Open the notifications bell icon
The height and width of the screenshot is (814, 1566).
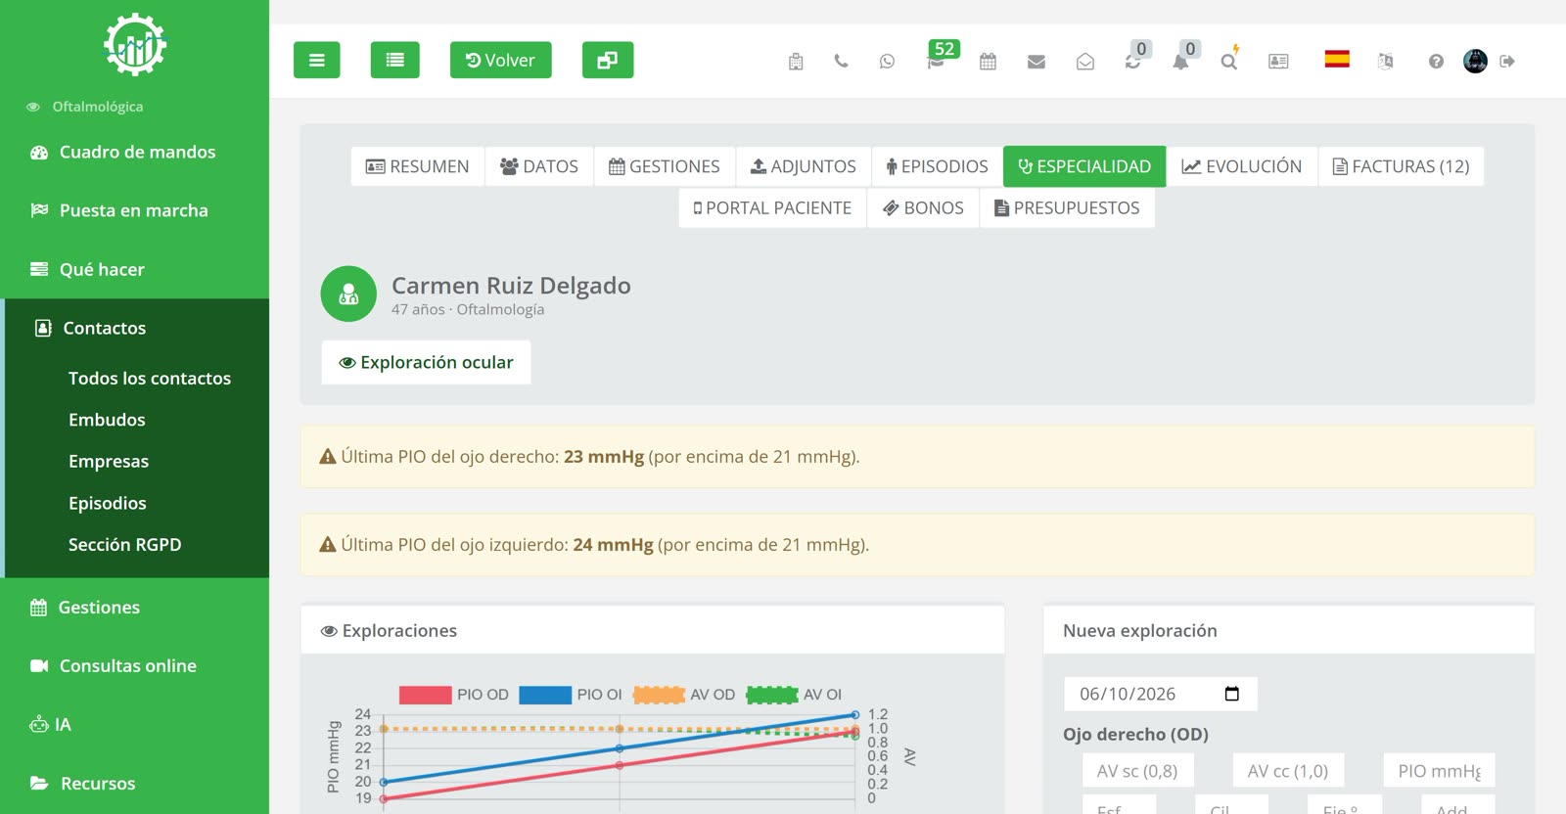point(1180,62)
